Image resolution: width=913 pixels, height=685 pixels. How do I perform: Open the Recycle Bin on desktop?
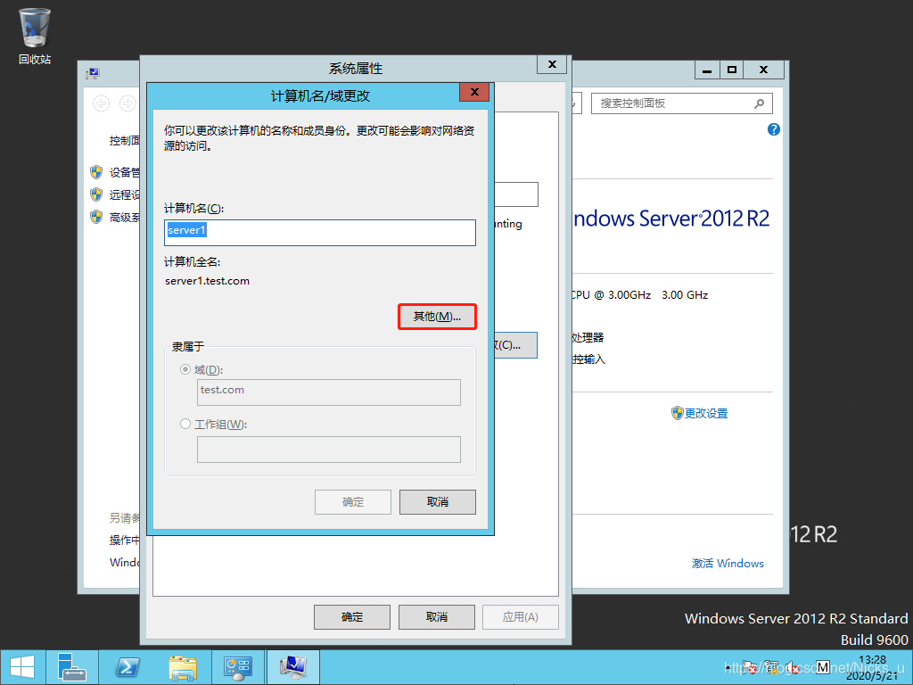(x=35, y=35)
